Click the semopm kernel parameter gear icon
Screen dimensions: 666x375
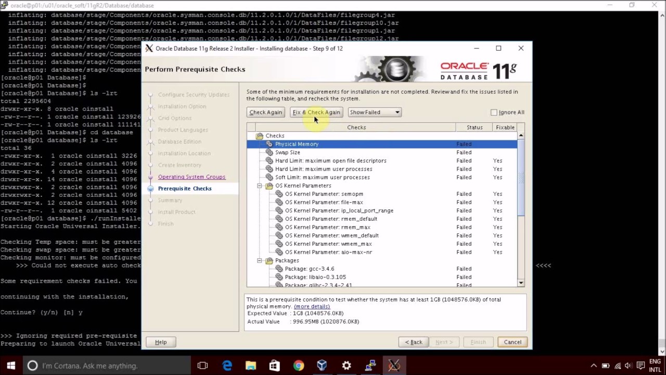click(279, 194)
